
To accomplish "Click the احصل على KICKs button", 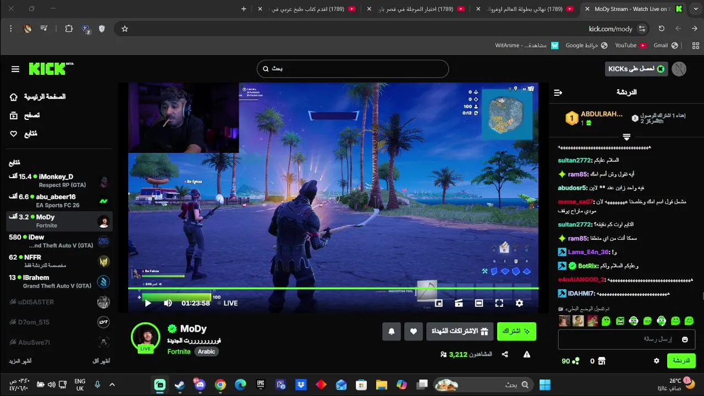I will (636, 69).
